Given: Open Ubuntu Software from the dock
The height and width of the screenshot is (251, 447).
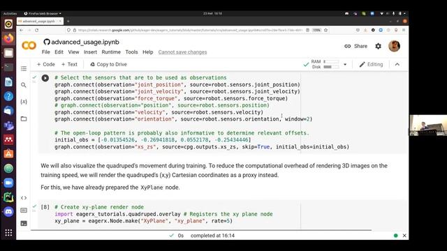Looking at the screenshot, I should [8, 154].
